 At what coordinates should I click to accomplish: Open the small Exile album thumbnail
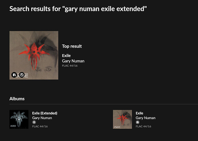click(x=123, y=119)
